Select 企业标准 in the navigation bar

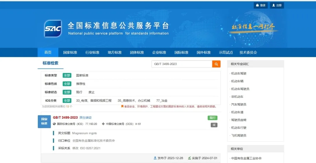point(159,52)
